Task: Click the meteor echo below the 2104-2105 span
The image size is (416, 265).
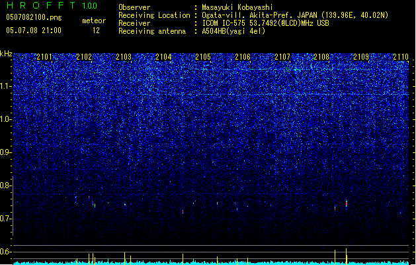Action: pos(183,211)
